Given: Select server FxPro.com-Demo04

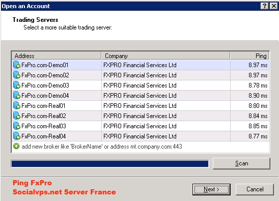Looking at the screenshot, I should pyautogui.click(x=45, y=96).
